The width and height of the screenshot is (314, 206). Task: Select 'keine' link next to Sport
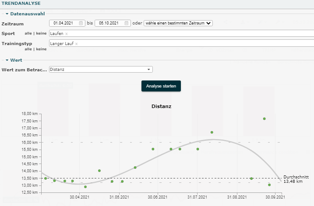click(41, 34)
